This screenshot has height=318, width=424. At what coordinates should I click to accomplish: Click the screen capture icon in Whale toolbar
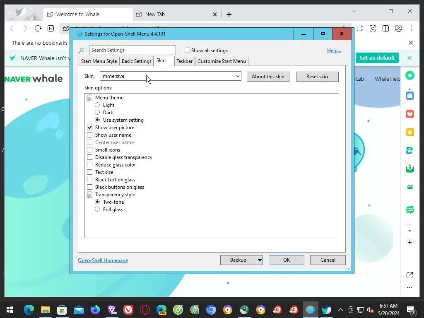373,29
